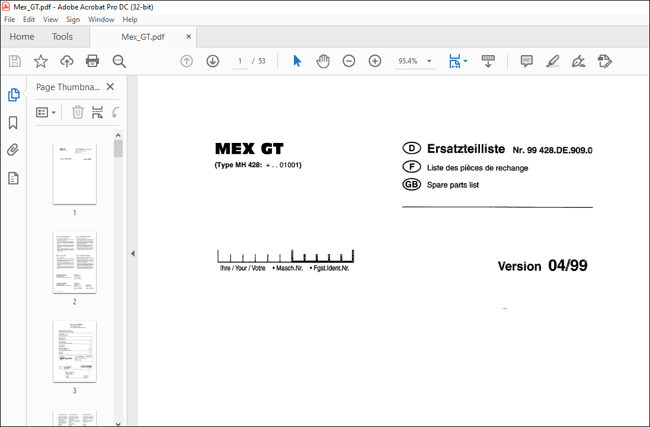Switch to the Home tab

[22, 37]
